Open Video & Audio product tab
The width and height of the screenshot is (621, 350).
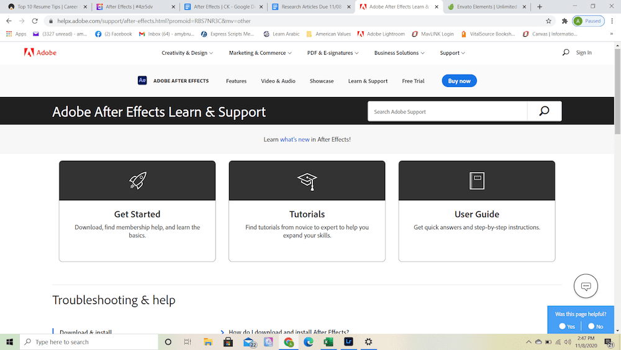[278, 81]
